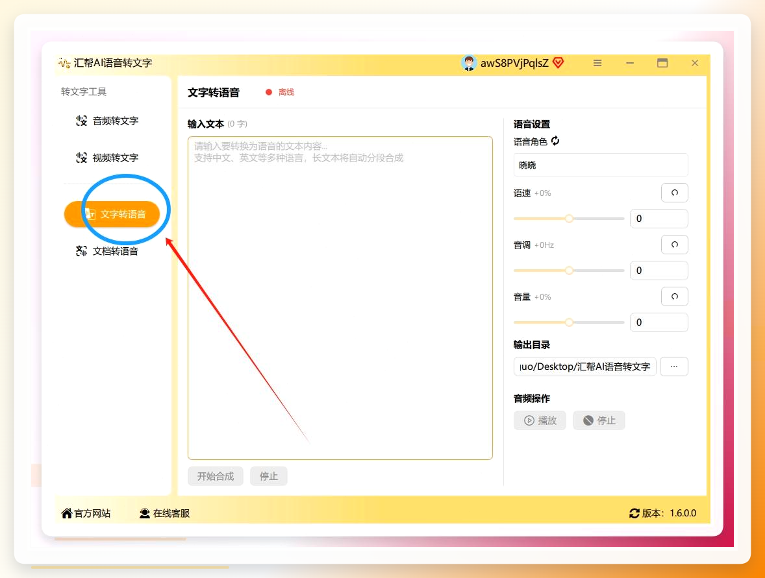Browse output directory with the ellipsis button
This screenshot has height=578, width=765.
tap(674, 367)
